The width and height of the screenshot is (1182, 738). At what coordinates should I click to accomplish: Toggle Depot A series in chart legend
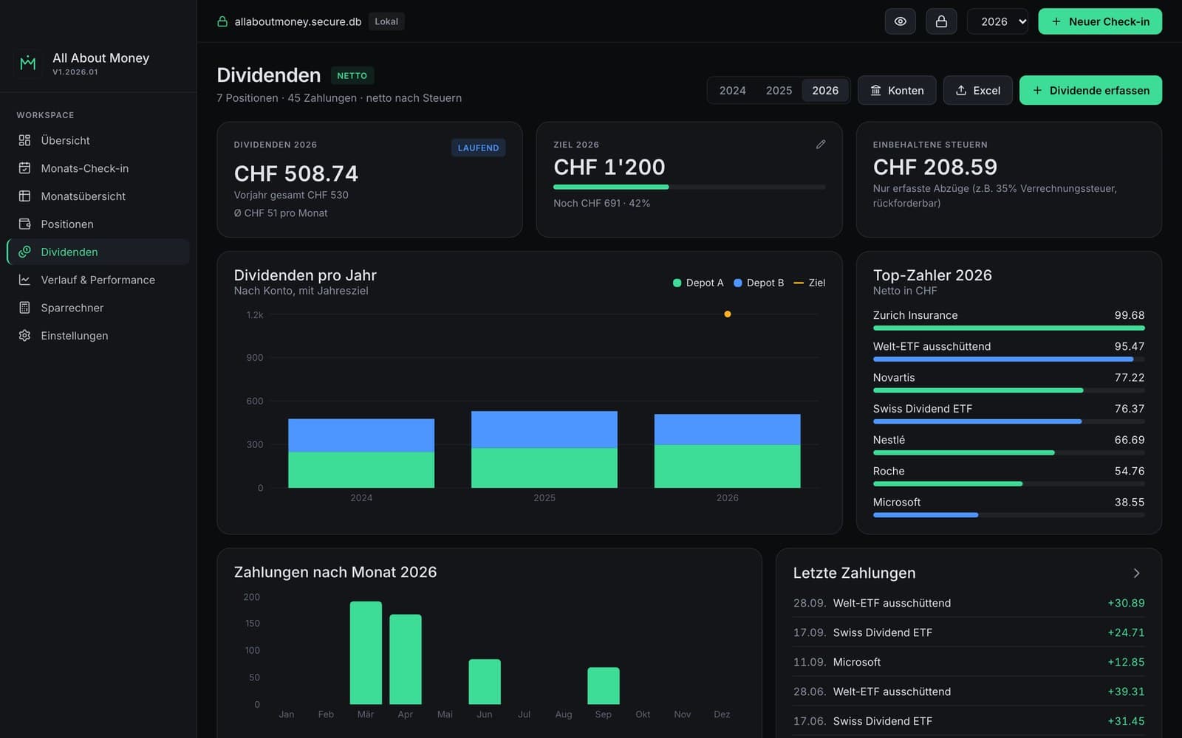(x=698, y=283)
